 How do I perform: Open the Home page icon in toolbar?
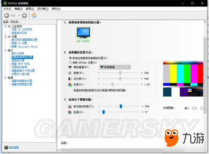34,15
